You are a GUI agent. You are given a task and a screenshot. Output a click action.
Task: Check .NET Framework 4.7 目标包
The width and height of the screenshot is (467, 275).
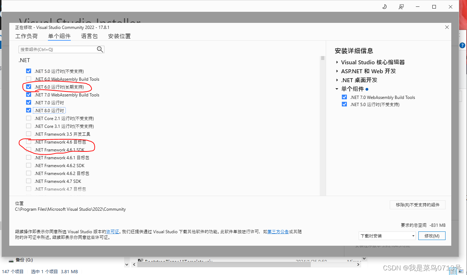point(29,189)
